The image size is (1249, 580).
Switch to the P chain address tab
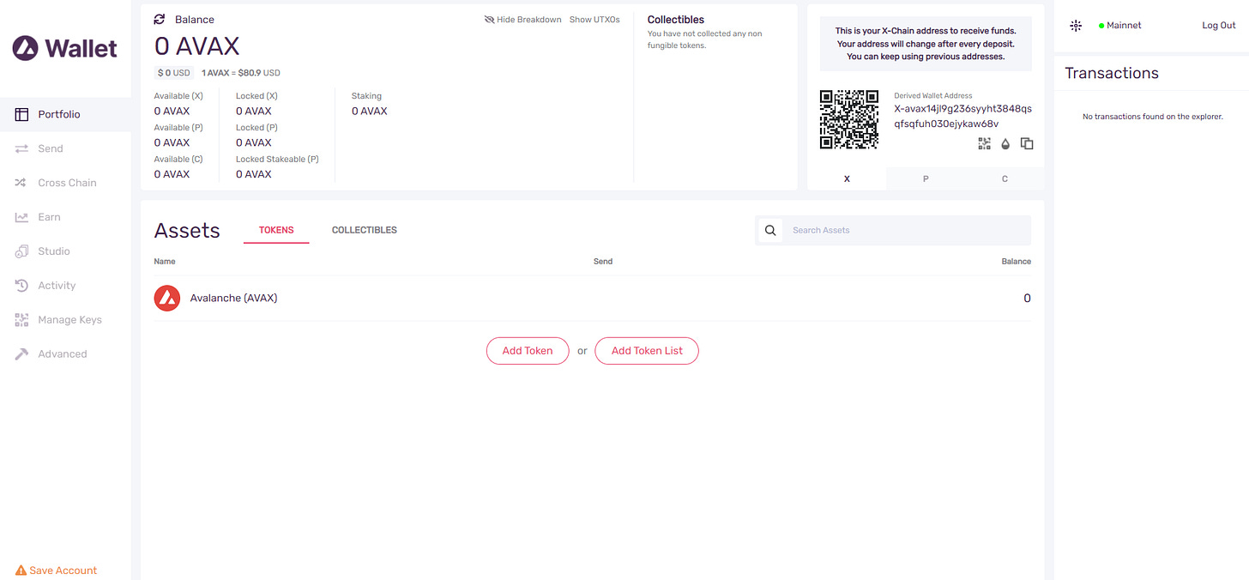click(x=926, y=178)
